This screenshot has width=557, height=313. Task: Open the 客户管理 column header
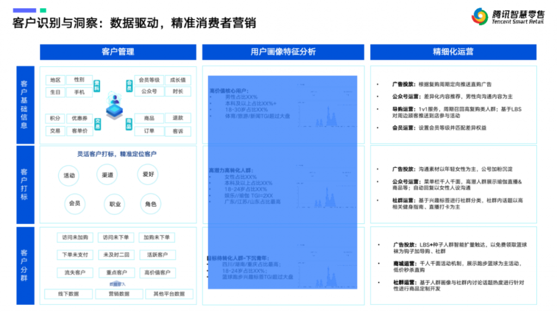(x=118, y=52)
